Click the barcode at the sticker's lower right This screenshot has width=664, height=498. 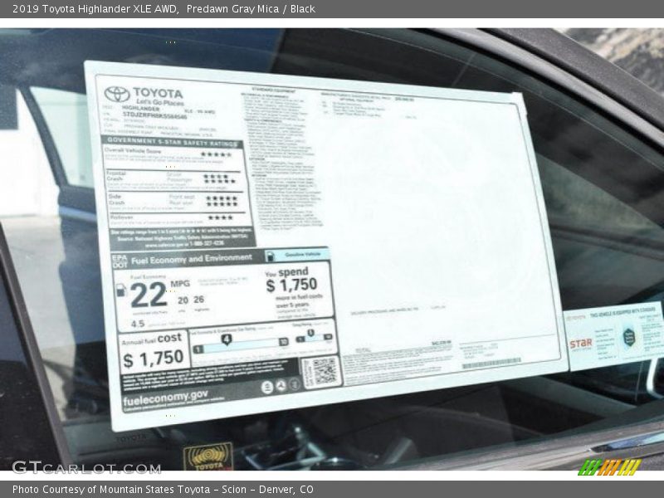tap(491, 363)
